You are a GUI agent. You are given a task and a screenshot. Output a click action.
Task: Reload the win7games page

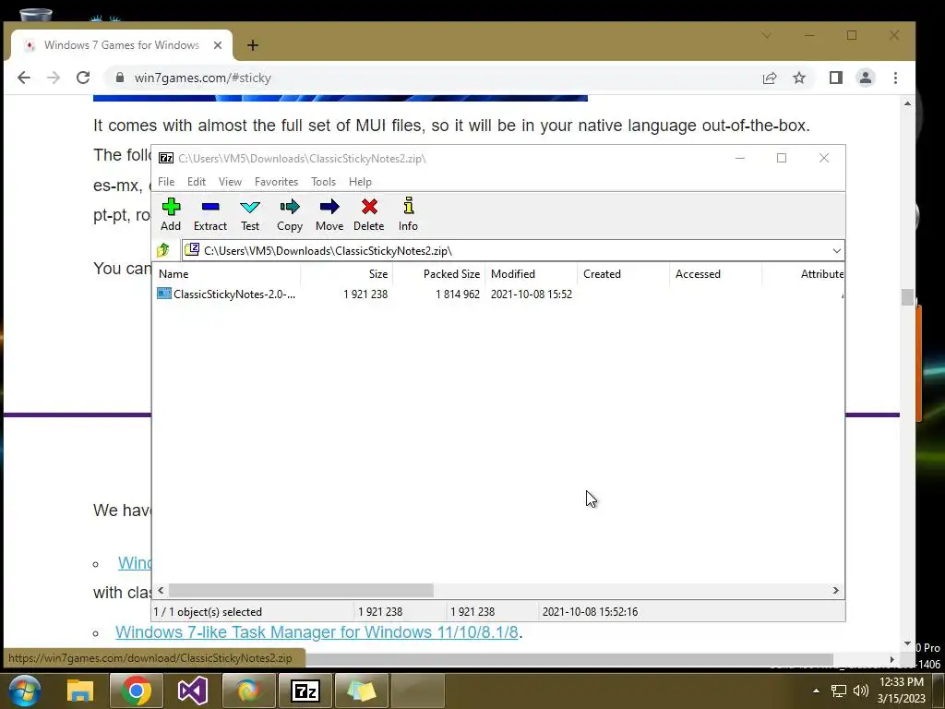83,78
